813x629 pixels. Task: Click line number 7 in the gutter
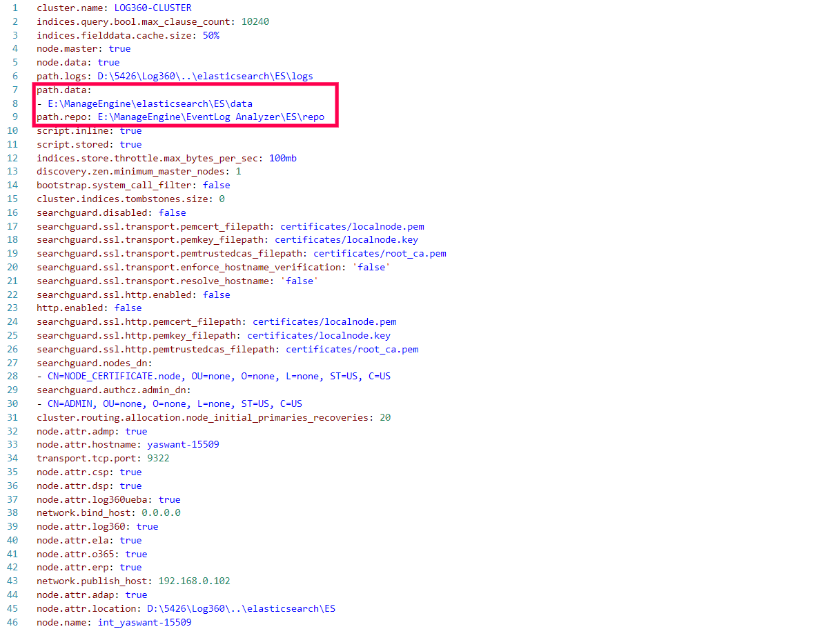tap(14, 90)
